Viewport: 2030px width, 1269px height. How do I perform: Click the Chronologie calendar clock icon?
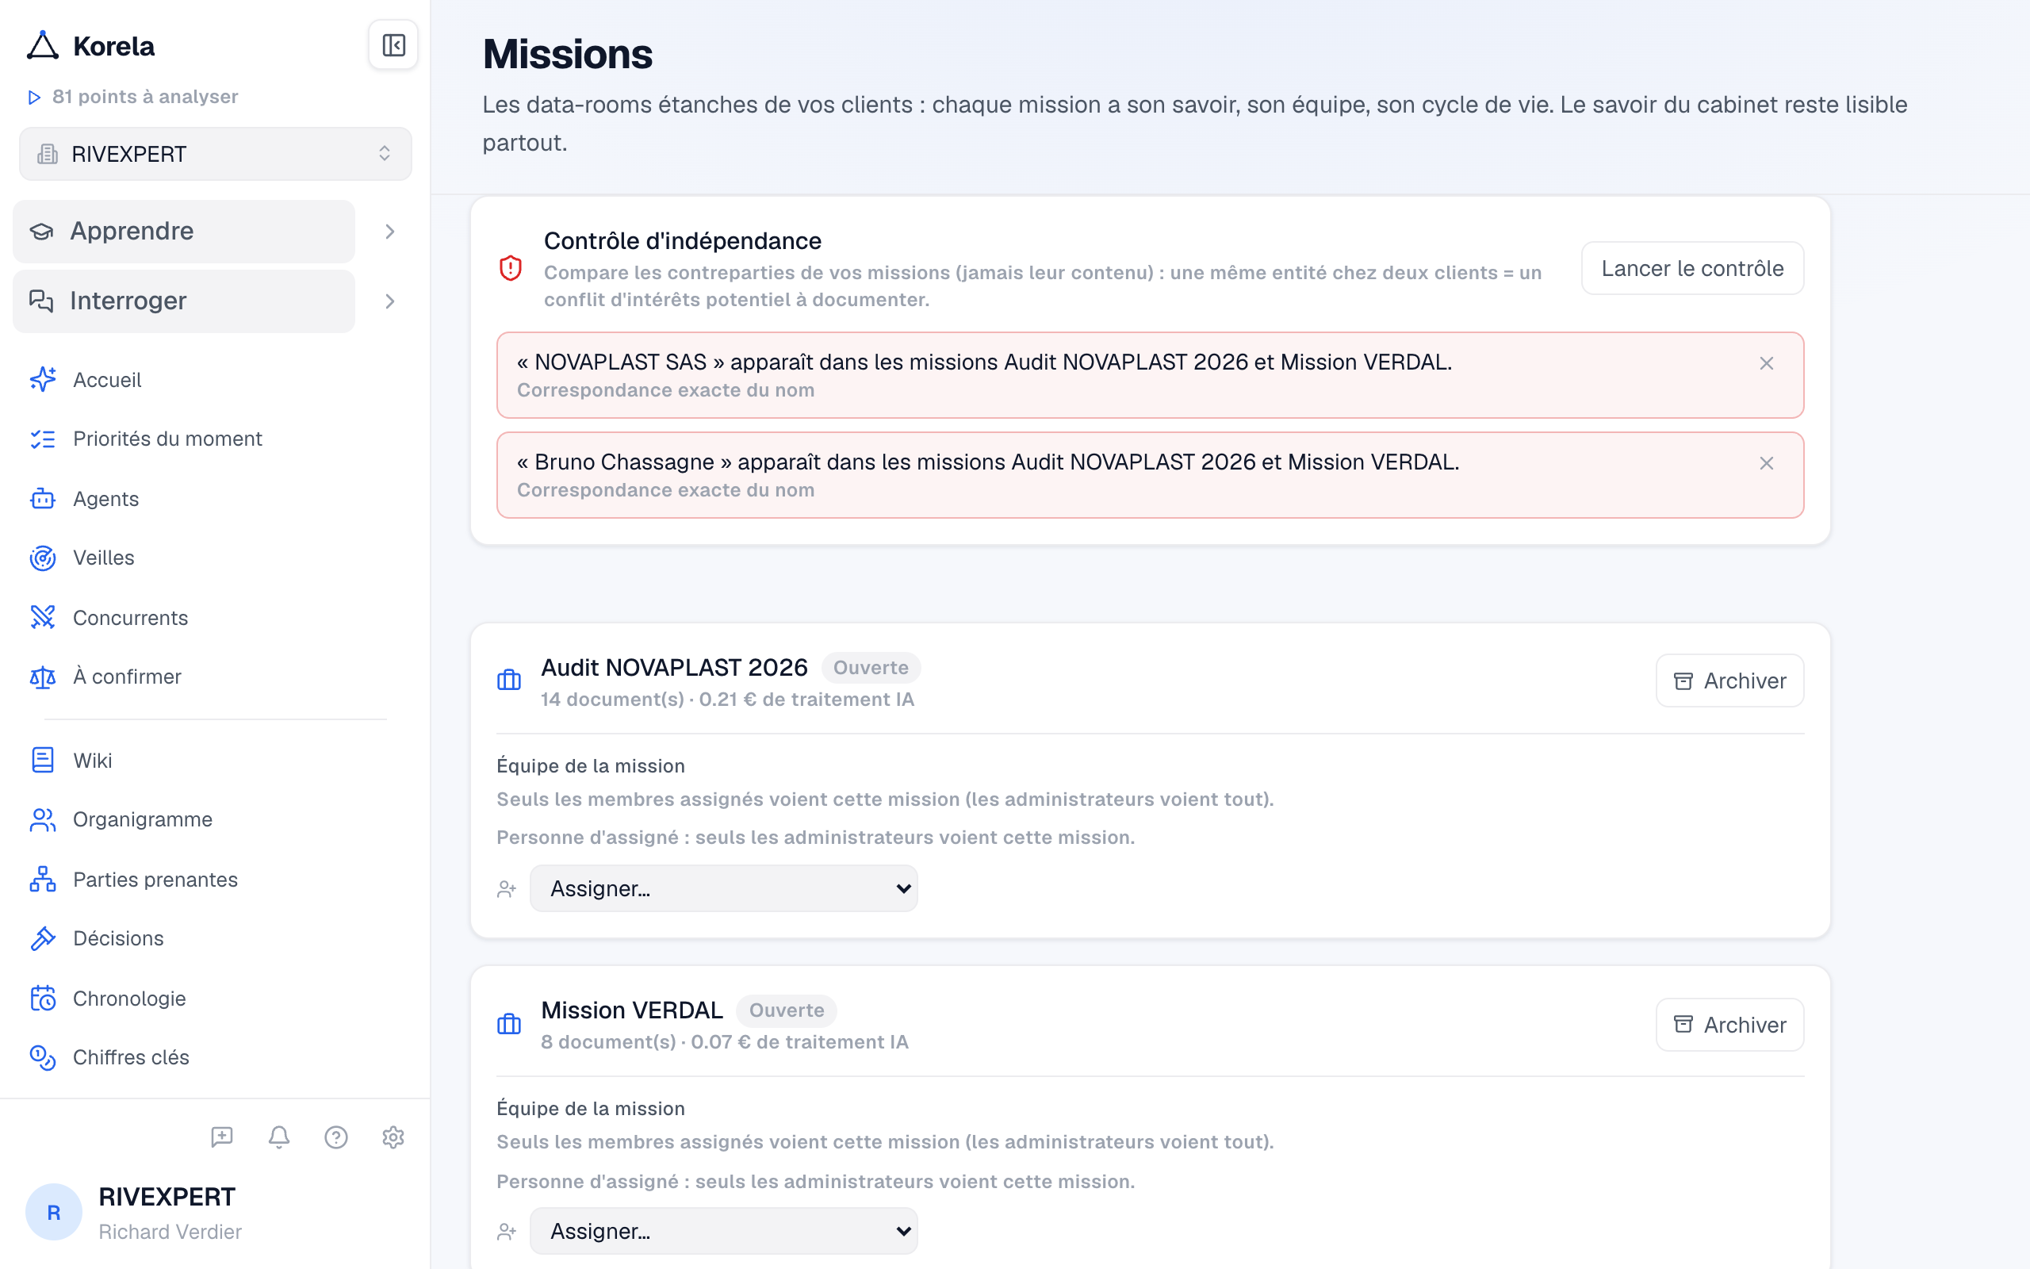coord(43,999)
